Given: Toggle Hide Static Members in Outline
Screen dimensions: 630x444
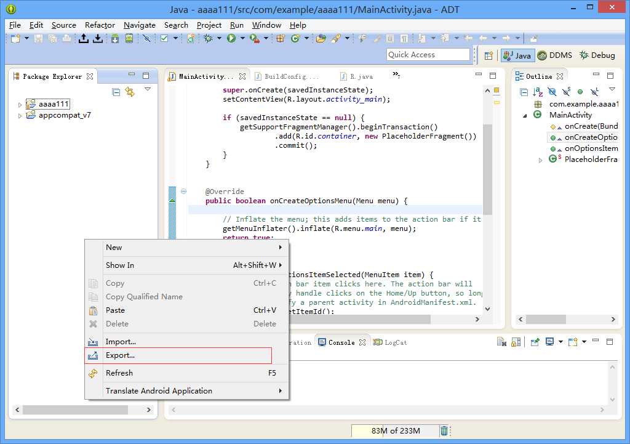Looking at the screenshot, I should (x=567, y=92).
